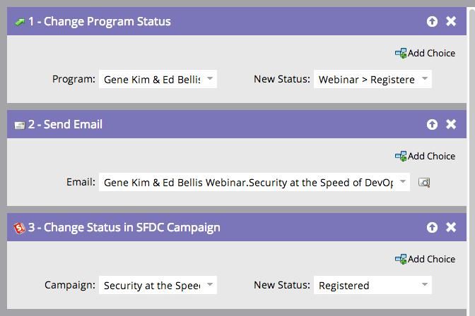This screenshot has width=475, height=316.
Task: Click the envelope icon beside Send Email
Action: click(x=20, y=125)
